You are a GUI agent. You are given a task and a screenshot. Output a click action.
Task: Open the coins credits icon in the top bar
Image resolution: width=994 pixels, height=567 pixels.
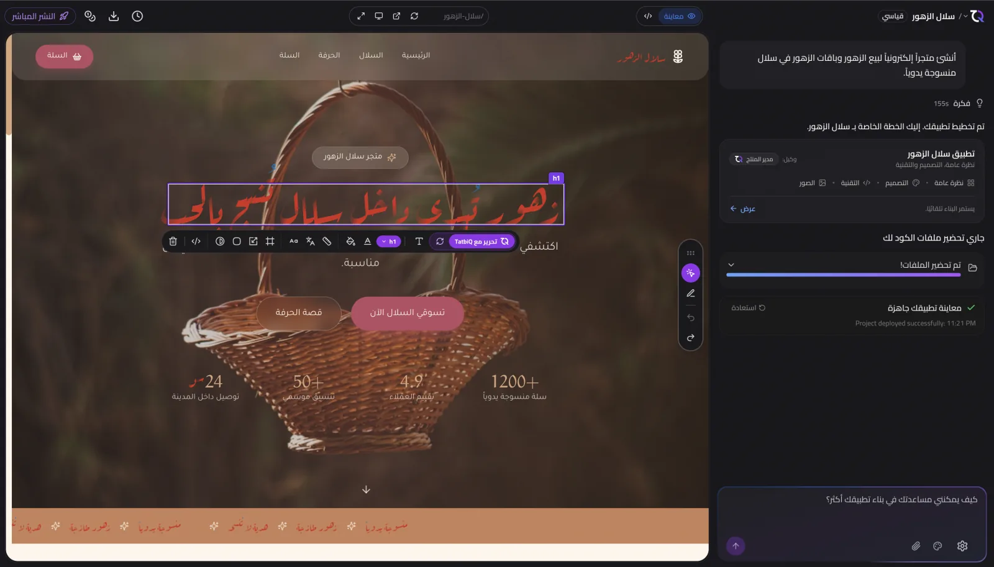pyautogui.click(x=90, y=16)
